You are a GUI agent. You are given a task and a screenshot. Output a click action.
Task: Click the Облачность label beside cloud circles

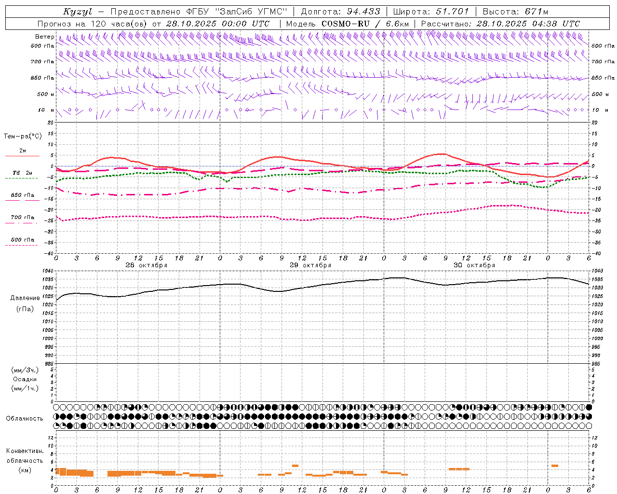click(x=25, y=418)
